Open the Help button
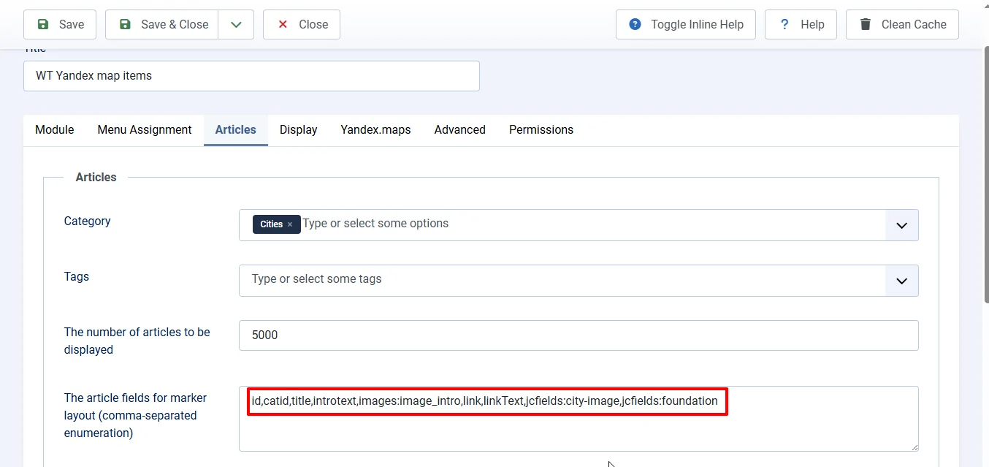Image resolution: width=989 pixels, height=467 pixels. [x=801, y=24]
